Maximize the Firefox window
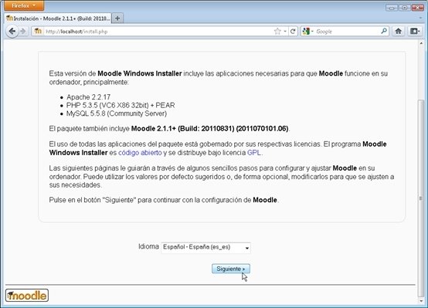The height and width of the screenshot is (308, 428). tap(404, 8)
